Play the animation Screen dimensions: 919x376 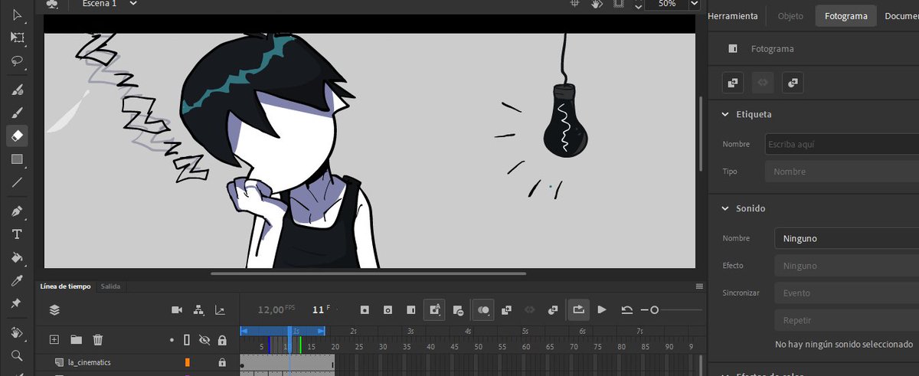(602, 309)
